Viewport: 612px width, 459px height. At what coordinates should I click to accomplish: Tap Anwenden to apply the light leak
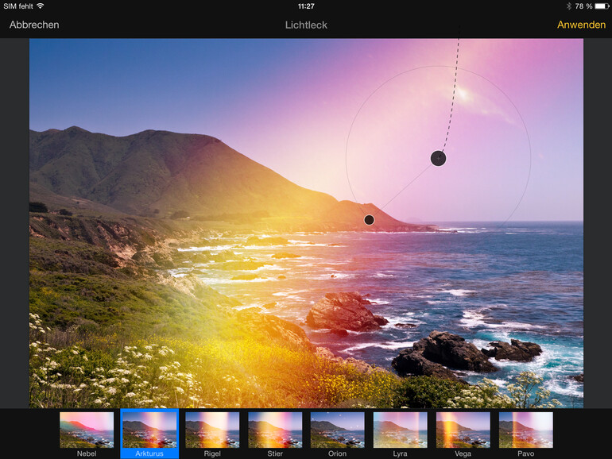(x=581, y=25)
